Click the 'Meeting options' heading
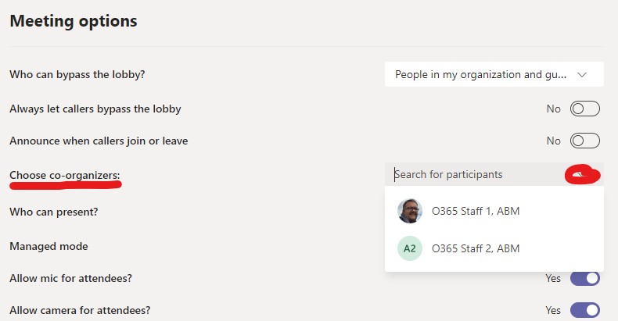Viewport: 618px width, 321px height. click(73, 21)
